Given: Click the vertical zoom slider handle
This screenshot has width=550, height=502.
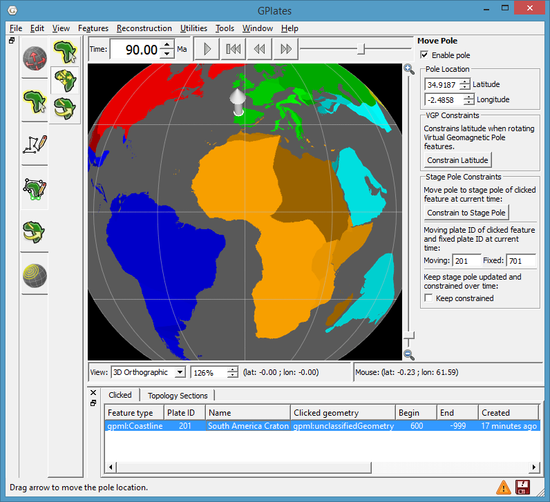Looking at the screenshot, I should [408, 335].
